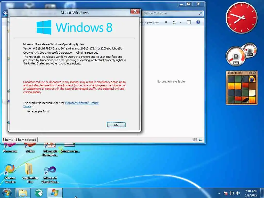264x198 pixels.
Task: Open the Plasmafox desktop shortcut
Action: point(10,147)
